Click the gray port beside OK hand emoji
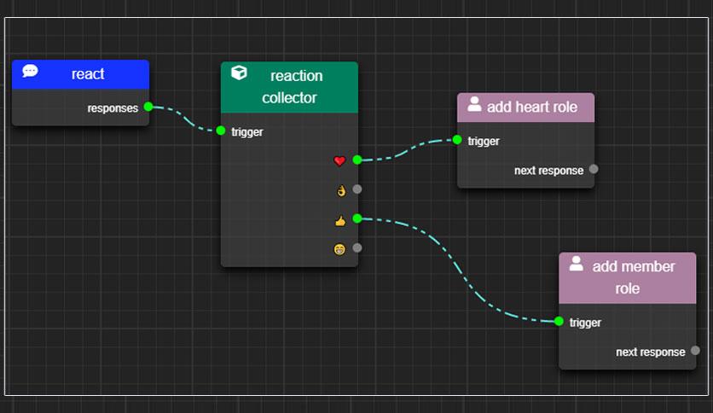 click(x=357, y=189)
